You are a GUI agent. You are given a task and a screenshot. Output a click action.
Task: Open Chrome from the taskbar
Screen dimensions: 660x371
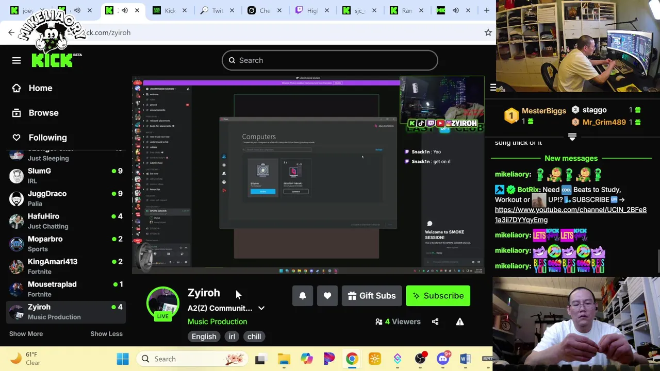click(352, 359)
